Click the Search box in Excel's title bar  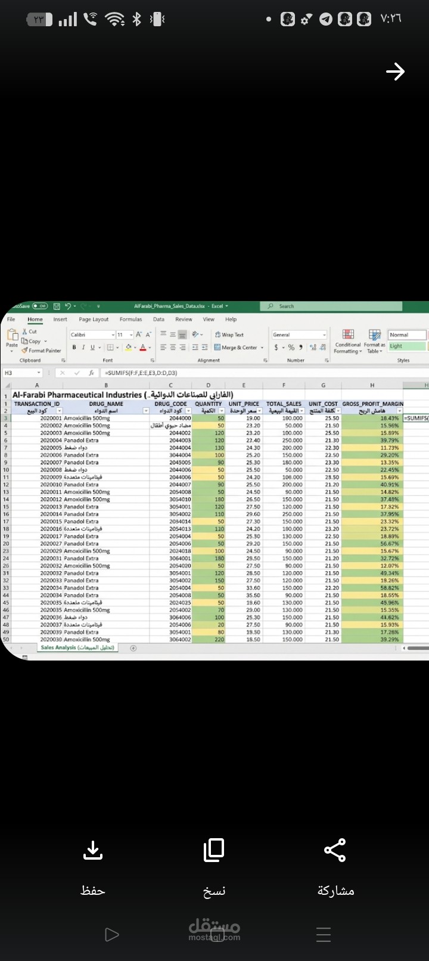click(331, 306)
